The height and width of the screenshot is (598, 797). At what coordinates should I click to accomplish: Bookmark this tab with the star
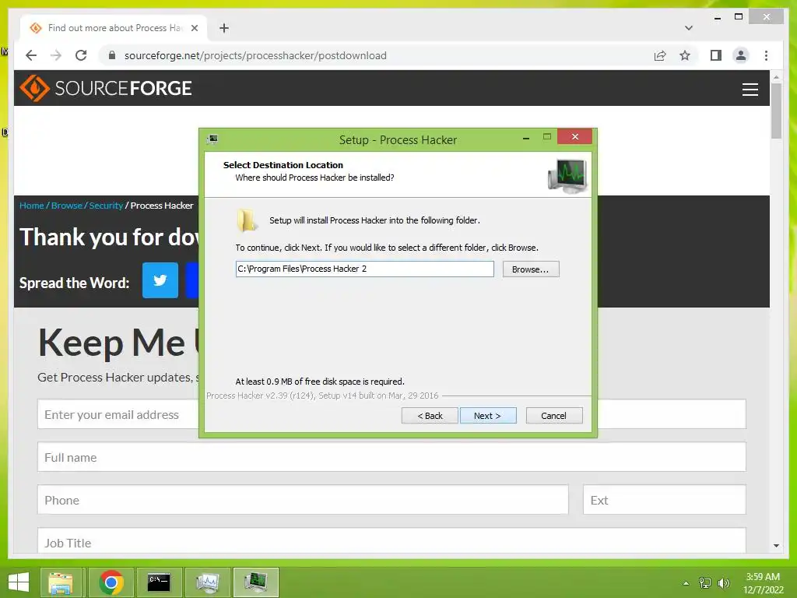[685, 55]
